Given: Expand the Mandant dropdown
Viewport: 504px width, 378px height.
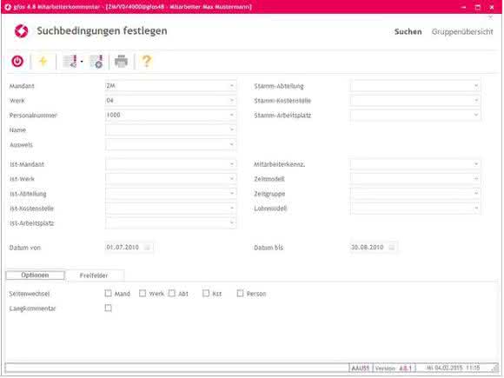Looking at the screenshot, I should coord(232,86).
